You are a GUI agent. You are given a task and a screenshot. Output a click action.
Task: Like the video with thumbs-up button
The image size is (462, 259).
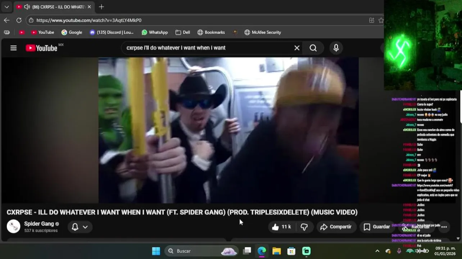tap(281, 227)
